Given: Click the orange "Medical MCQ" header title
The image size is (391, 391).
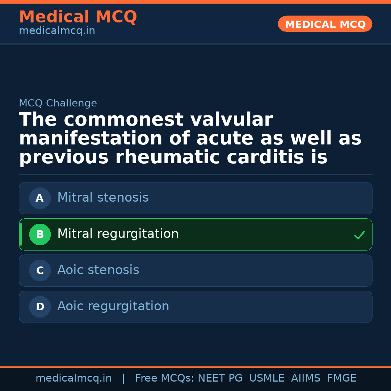Looking at the screenshot, I should click(x=78, y=17).
